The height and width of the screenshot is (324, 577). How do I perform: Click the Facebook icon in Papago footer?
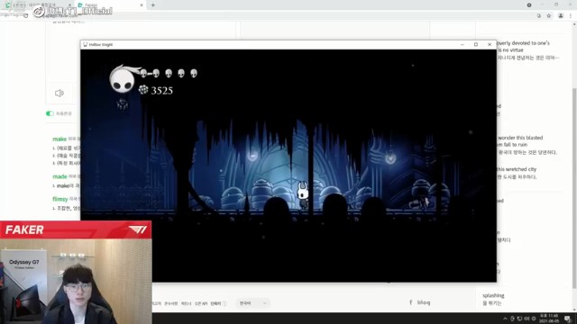pyautogui.click(x=411, y=302)
